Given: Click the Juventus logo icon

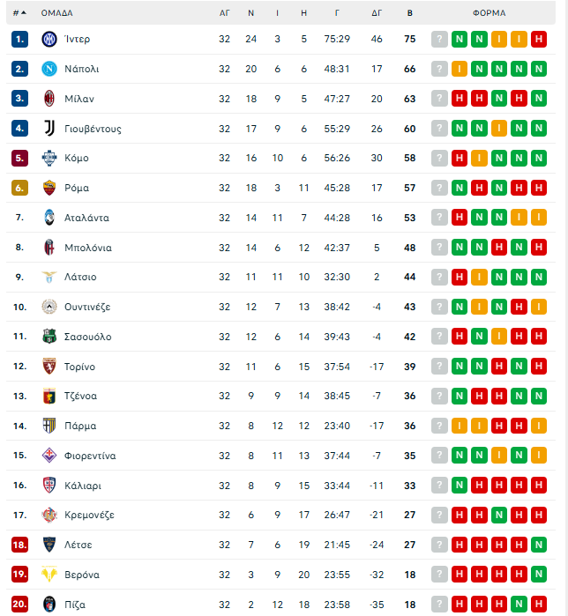Looking at the screenshot, I should [49, 129].
